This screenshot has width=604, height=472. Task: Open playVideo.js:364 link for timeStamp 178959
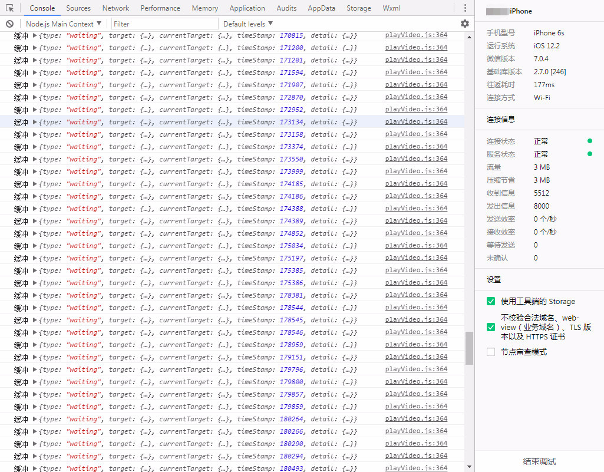click(x=417, y=345)
